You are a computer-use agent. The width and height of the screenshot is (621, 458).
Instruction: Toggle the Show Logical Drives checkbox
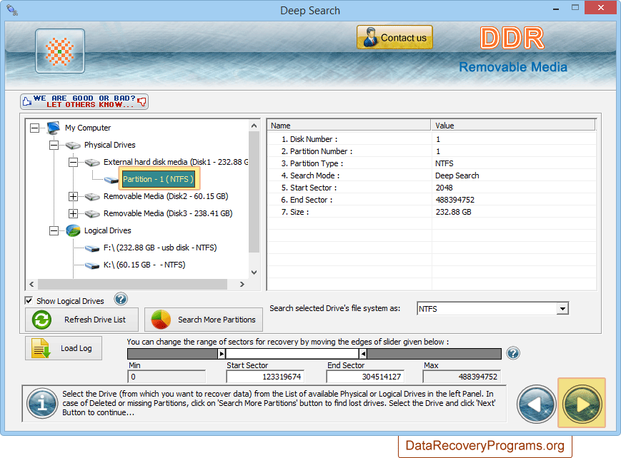click(x=29, y=300)
